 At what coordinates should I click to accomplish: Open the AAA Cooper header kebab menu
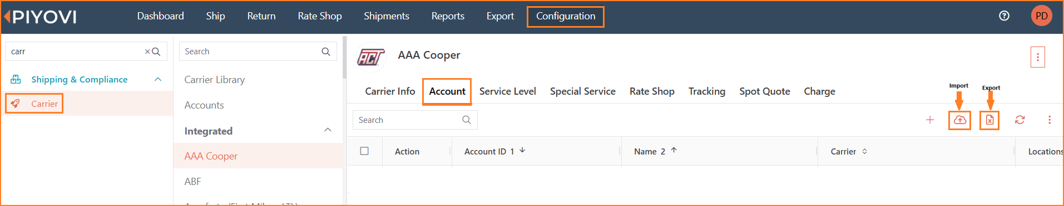[x=1038, y=57]
